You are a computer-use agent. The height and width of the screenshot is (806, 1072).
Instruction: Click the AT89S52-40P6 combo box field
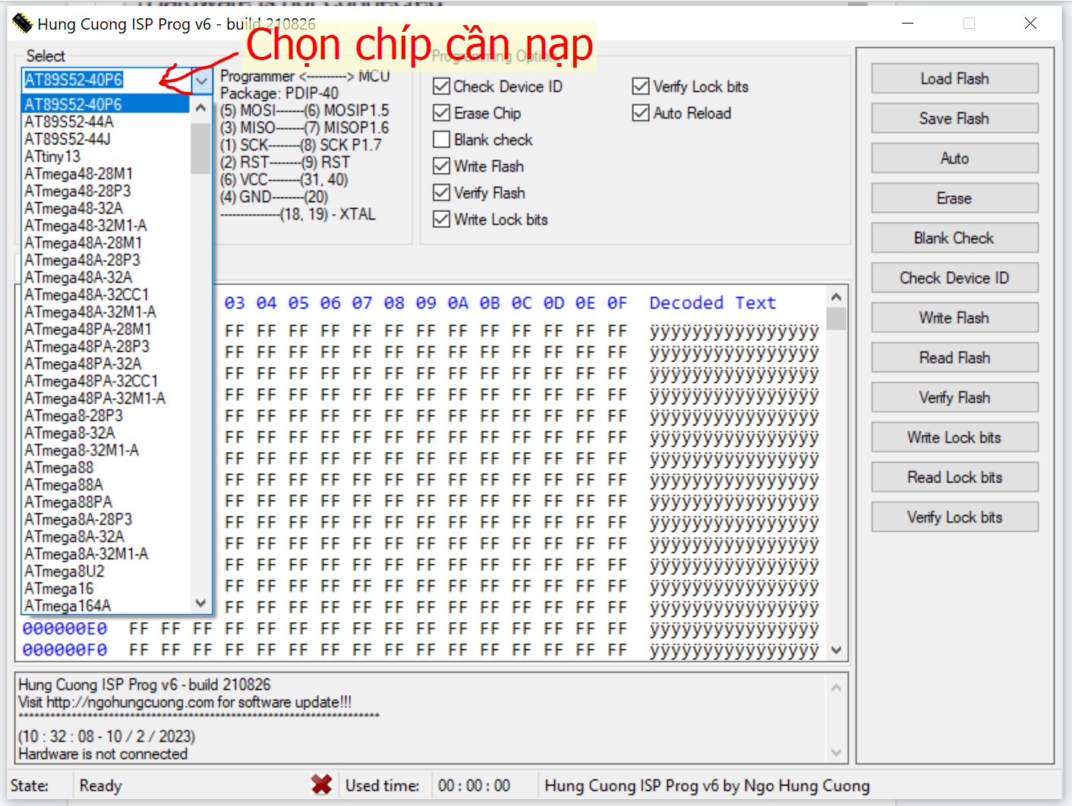pyautogui.click(x=106, y=81)
